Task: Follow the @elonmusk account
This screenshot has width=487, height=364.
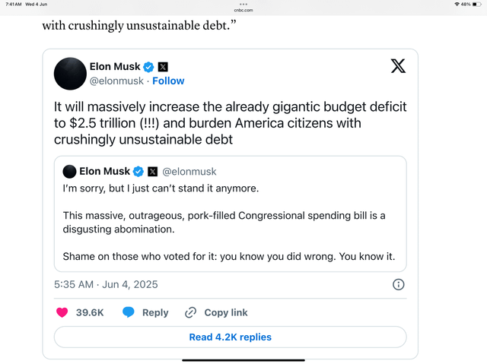Action: pos(168,81)
